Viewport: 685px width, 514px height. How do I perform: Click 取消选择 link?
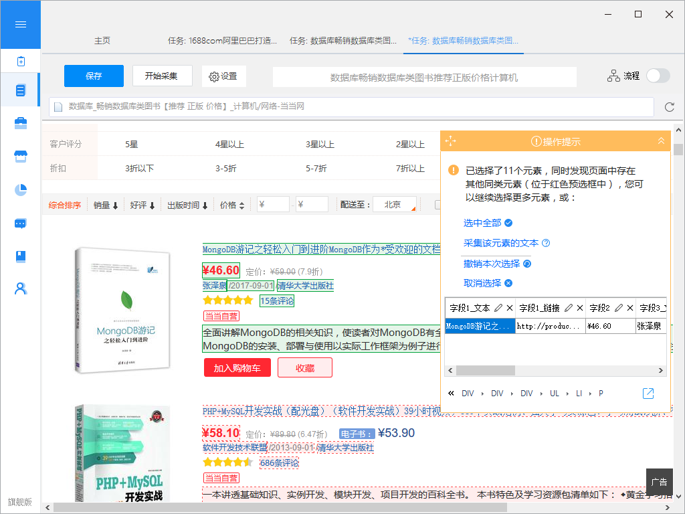click(482, 283)
